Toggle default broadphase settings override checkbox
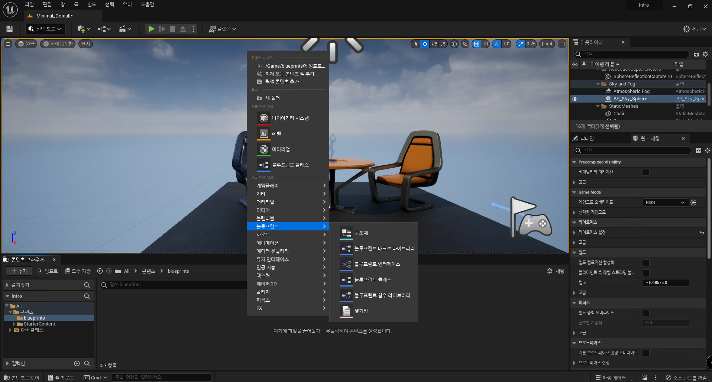 646,353
